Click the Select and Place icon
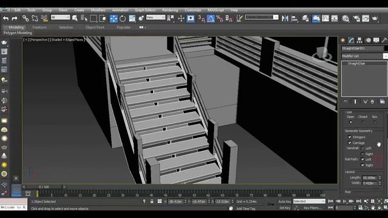 click(141, 19)
